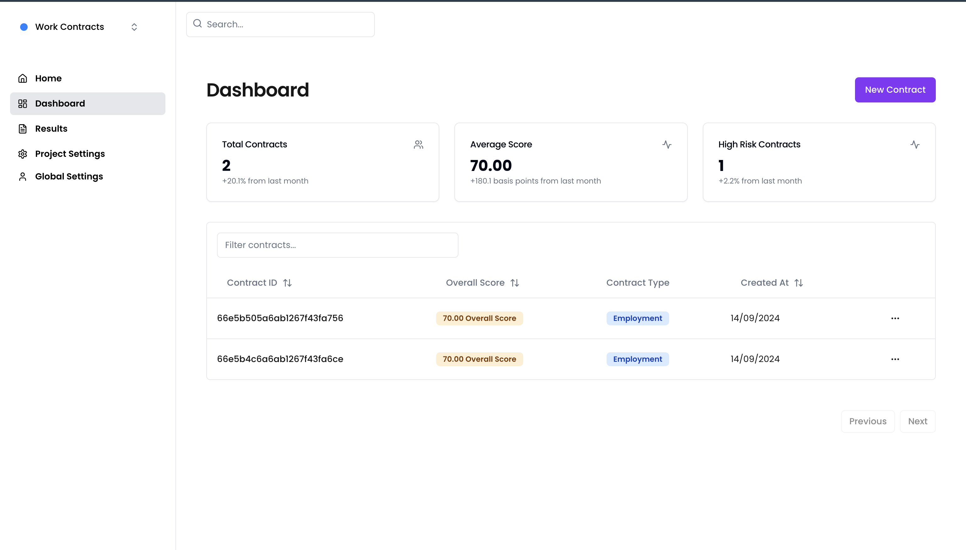This screenshot has height=550, width=966.
Task: Open actions menu for contract ending fa756
Action: pyautogui.click(x=895, y=318)
